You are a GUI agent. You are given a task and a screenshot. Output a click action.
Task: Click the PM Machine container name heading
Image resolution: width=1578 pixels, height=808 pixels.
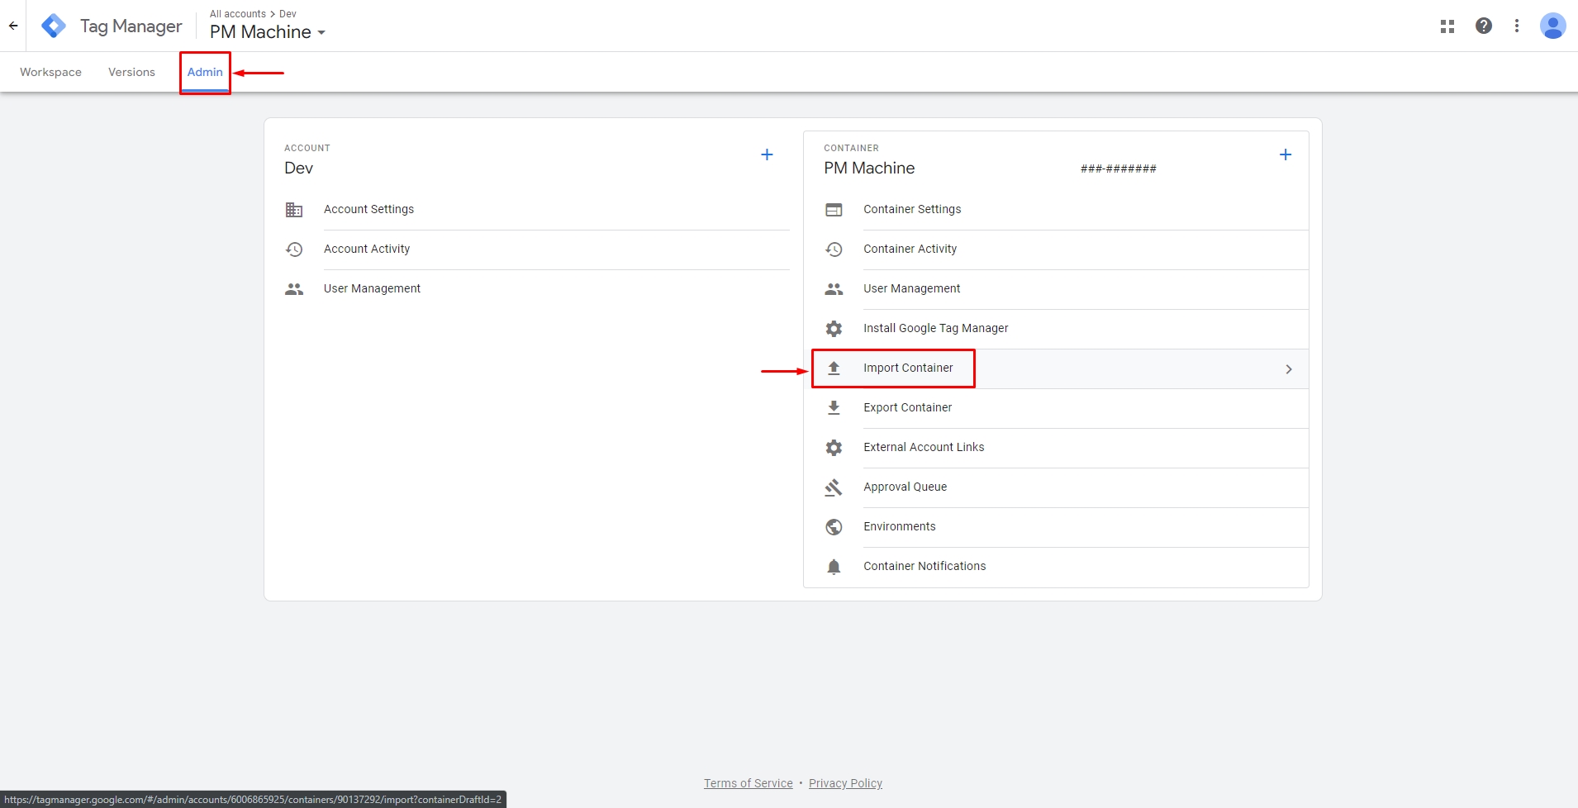click(869, 168)
